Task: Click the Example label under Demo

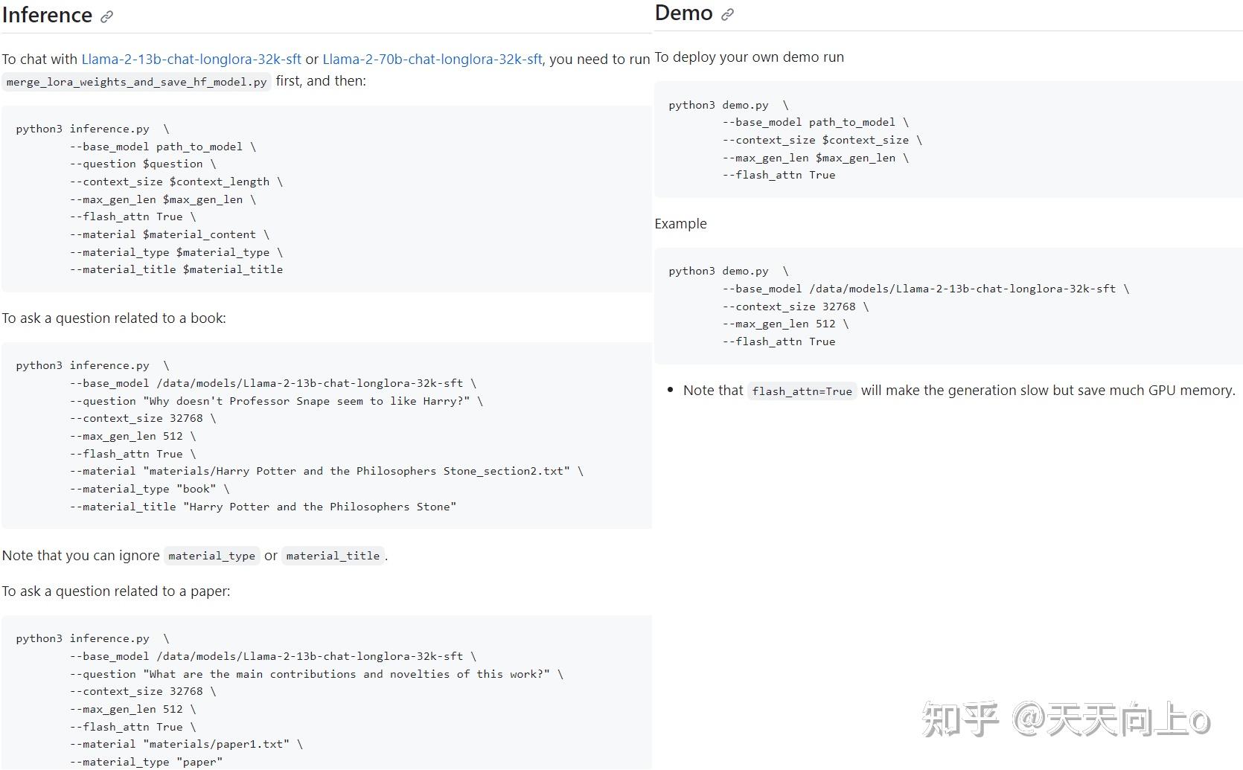Action: 680,224
